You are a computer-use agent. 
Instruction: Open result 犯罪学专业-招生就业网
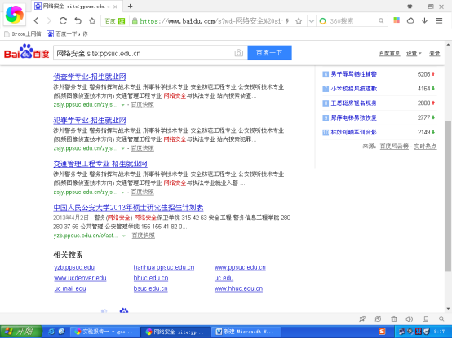click(x=90, y=120)
